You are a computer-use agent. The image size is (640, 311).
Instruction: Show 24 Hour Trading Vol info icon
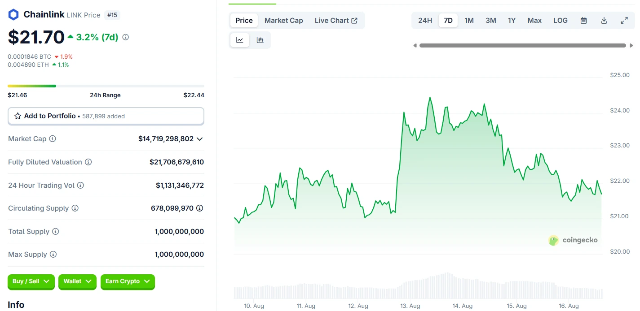[80, 185]
